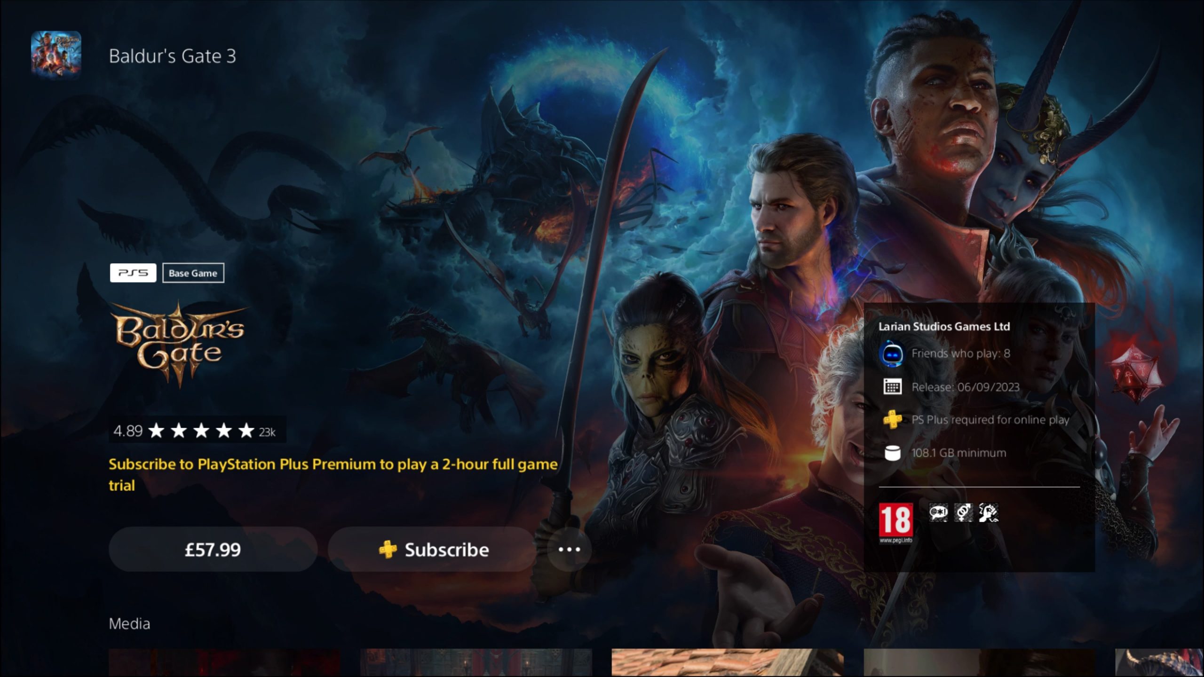Click a Media preview thumbnail
This screenshot has width=1204, height=677.
coord(228,661)
